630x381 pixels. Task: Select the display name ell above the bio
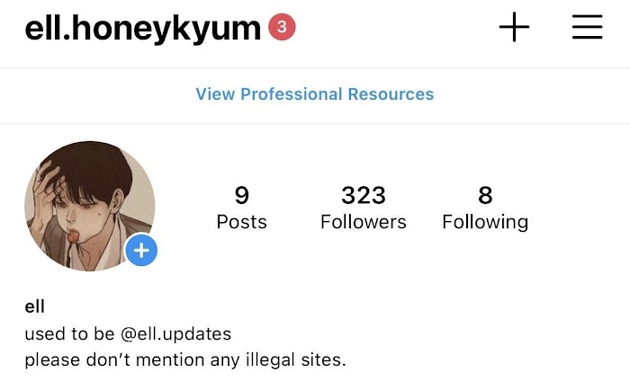34,306
